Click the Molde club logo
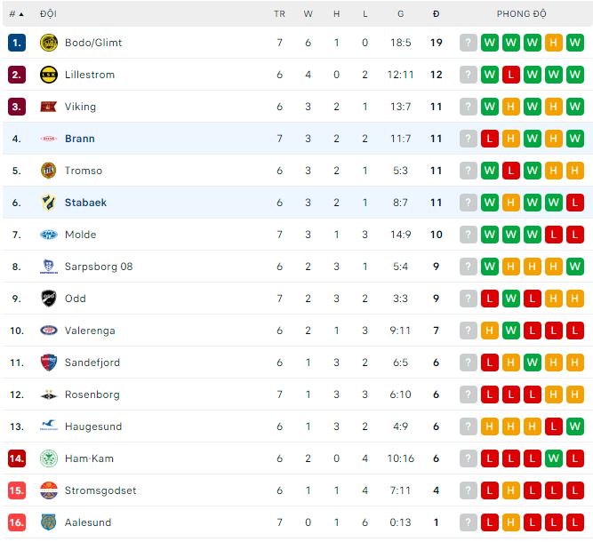This screenshot has width=593, height=542. (x=48, y=235)
